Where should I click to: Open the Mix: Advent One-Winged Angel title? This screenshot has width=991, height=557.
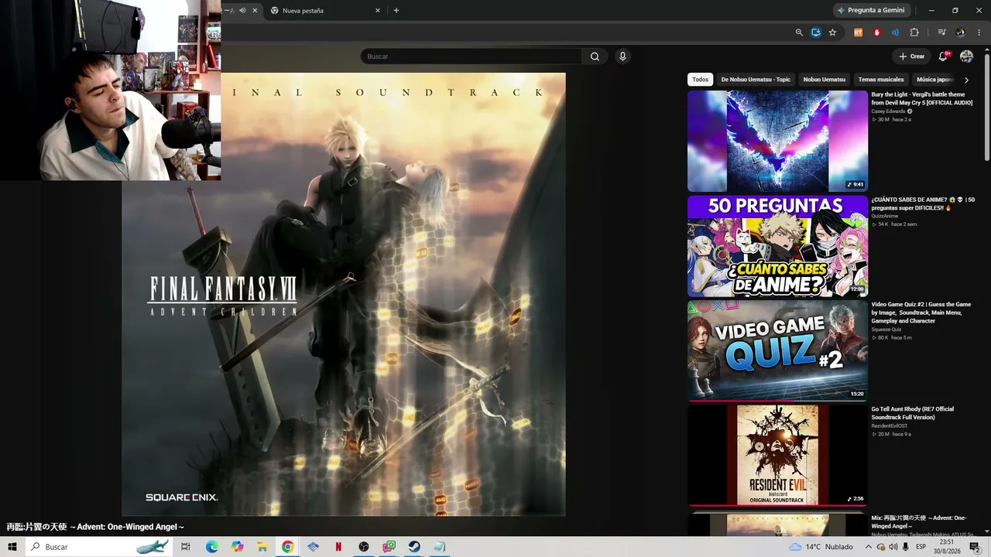tap(919, 522)
